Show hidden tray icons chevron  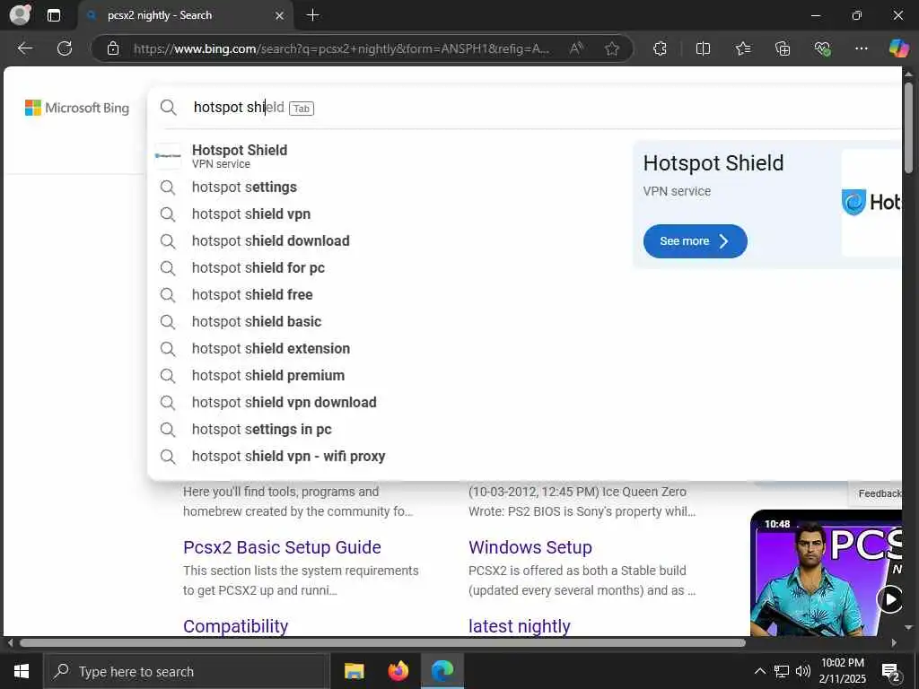[x=759, y=671]
